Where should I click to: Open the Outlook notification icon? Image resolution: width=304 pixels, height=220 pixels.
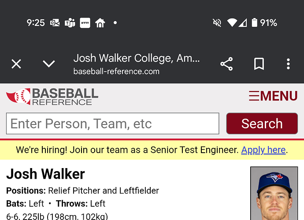click(55, 23)
